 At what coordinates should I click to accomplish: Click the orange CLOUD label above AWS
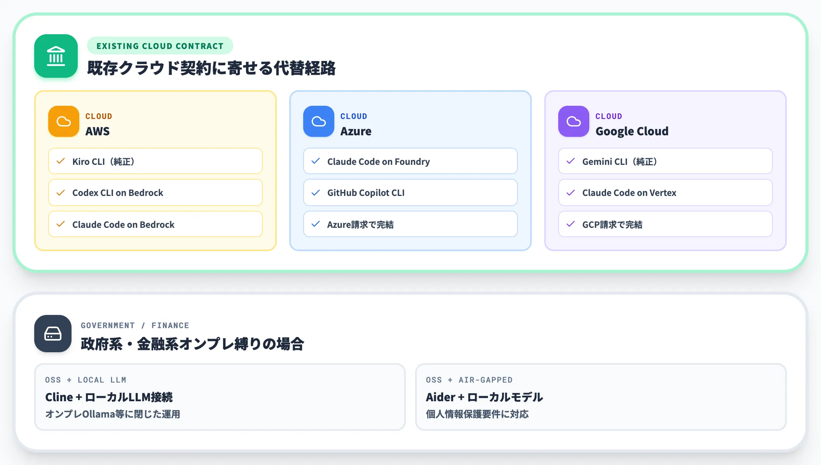click(99, 116)
